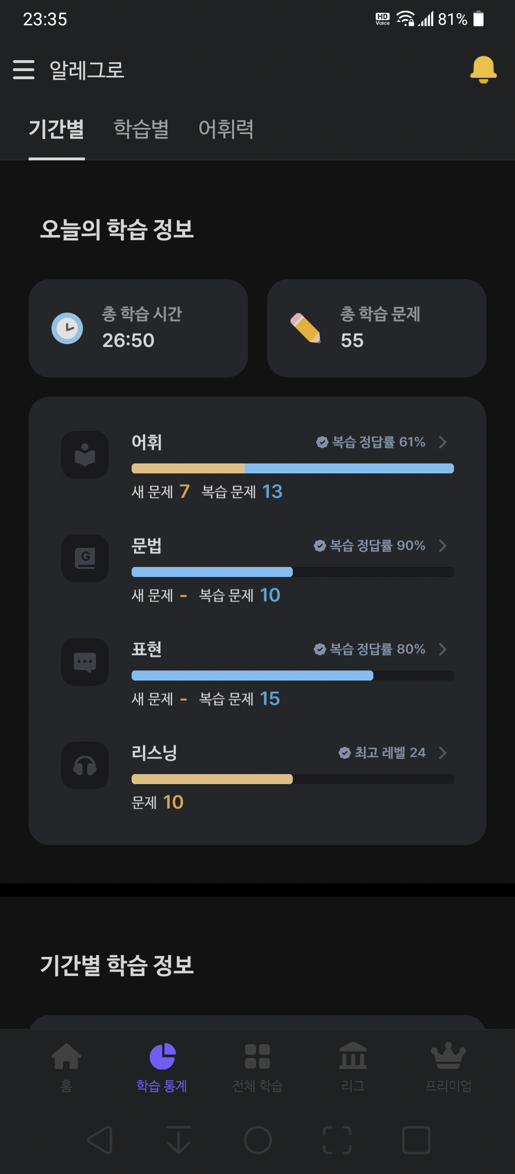
Task: Switch to the 학습별 tab
Action: [141, 129]
